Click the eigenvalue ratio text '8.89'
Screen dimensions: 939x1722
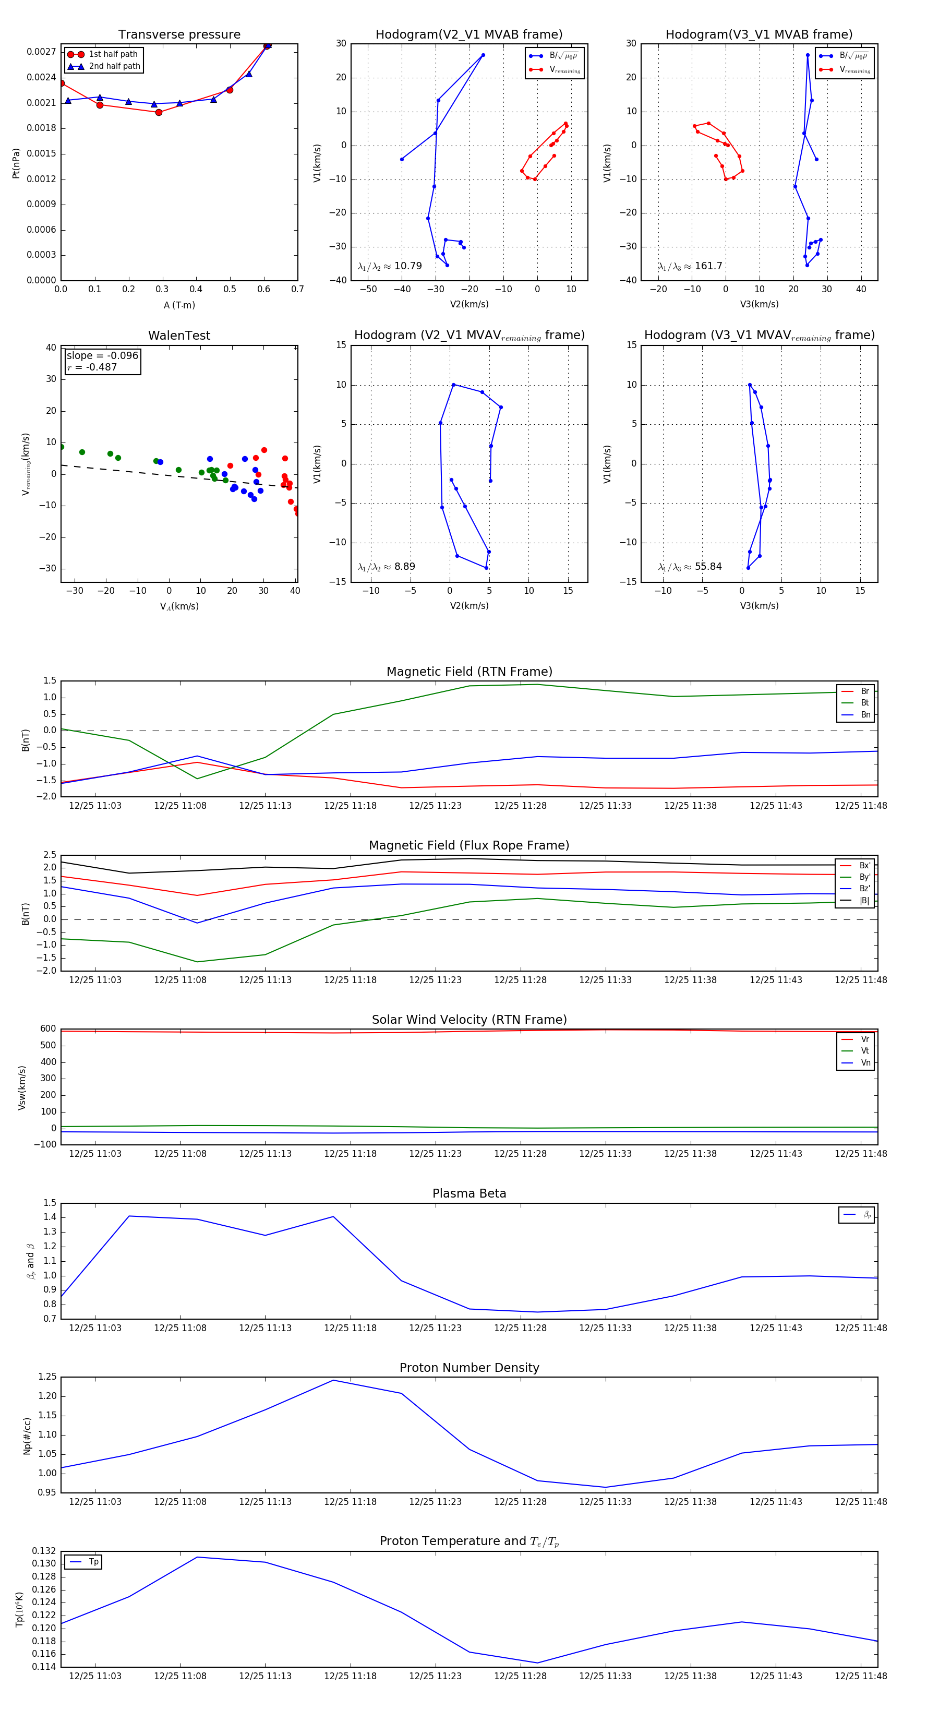point(404,567)
